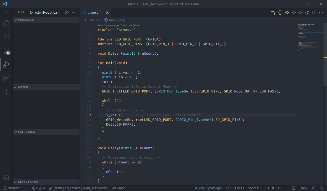
Task: Open the Manage gear at the bottom left
Action: tap(6, 178)
